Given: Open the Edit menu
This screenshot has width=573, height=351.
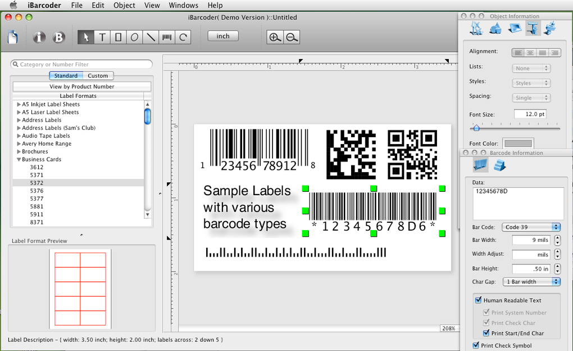Looking at the screenshot, I should (x=98, y=5).
